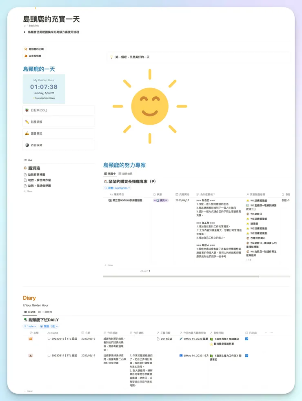Expand the +14 more relations link

coord(249,260)
